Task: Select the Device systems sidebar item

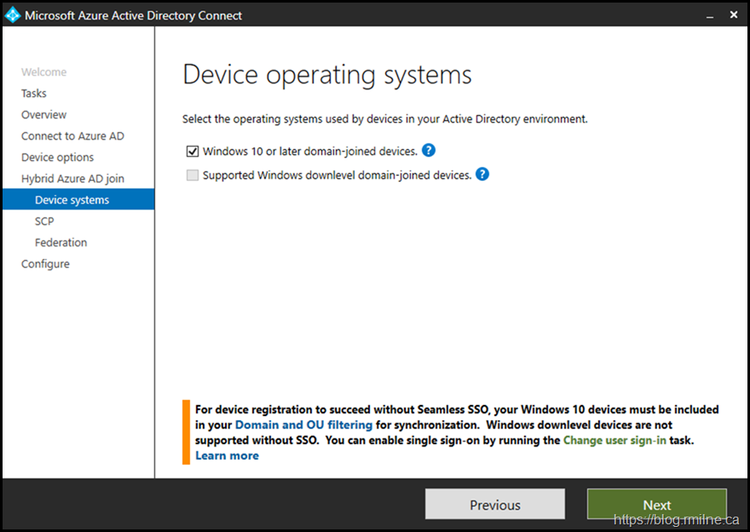Action: (72, 200)
